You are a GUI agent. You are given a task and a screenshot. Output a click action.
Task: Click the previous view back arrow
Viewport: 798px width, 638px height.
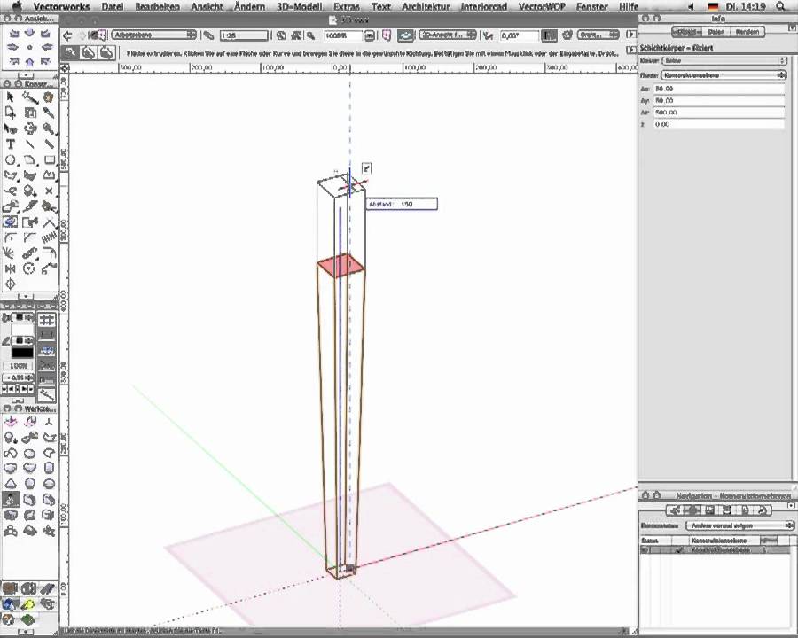[x=67, y=35]
